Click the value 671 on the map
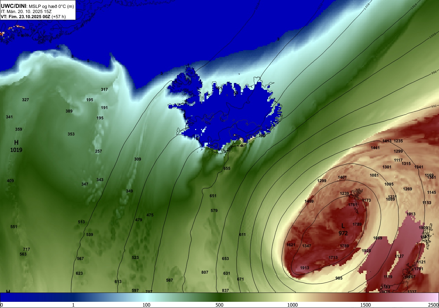The image size is (439, 308). coord(240,279)
